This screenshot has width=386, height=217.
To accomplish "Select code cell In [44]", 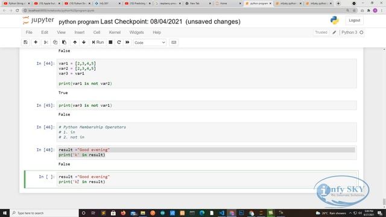I will tap(207, 74).
